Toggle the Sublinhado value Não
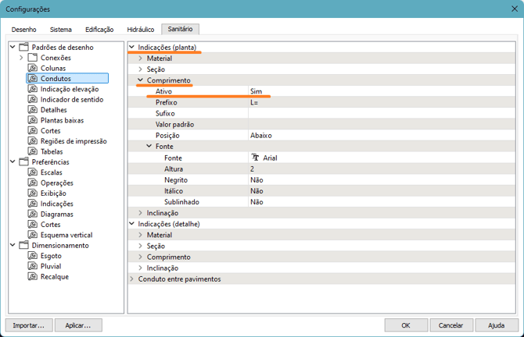 pos(257,201)
